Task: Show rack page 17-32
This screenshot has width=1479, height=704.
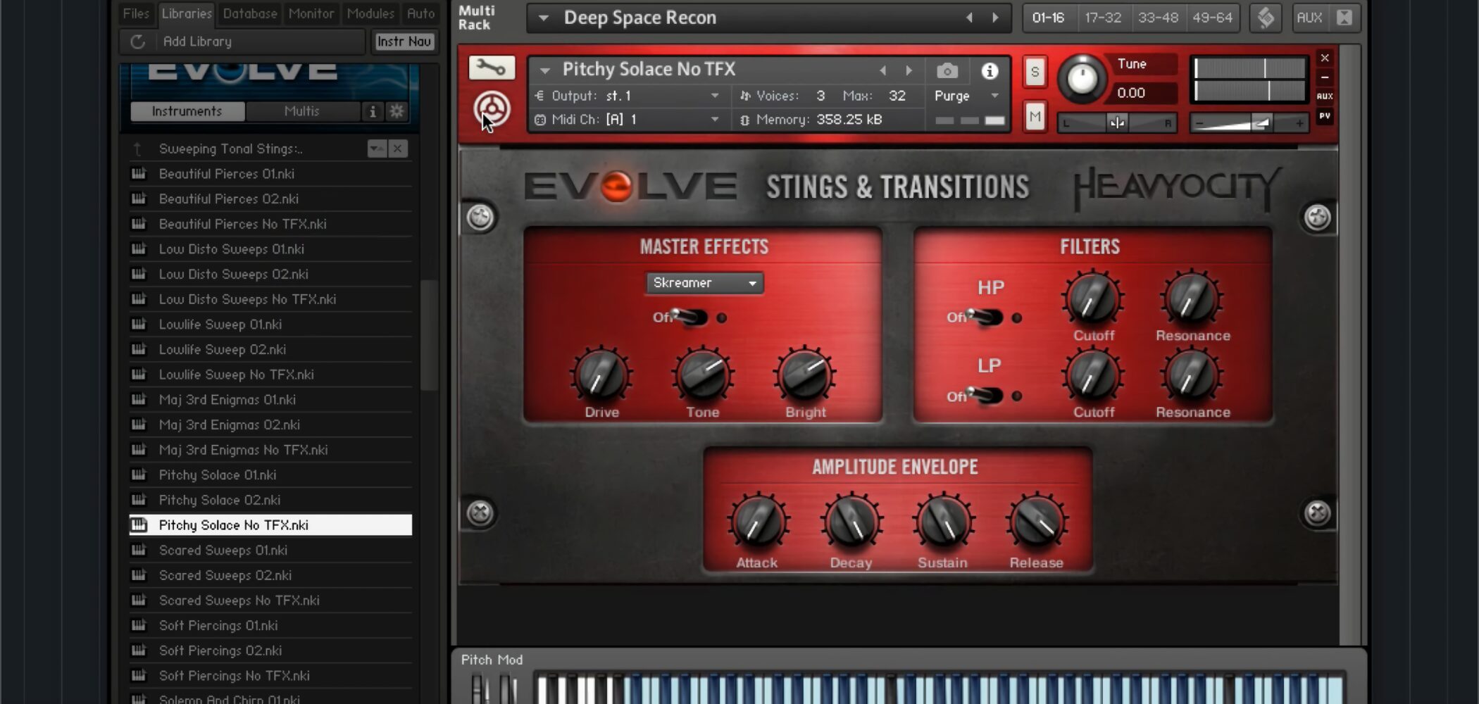Action: click(1103, 18)
